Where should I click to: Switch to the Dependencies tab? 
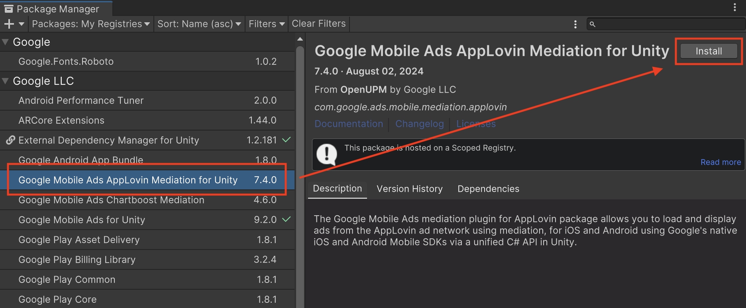coord(488,189)
